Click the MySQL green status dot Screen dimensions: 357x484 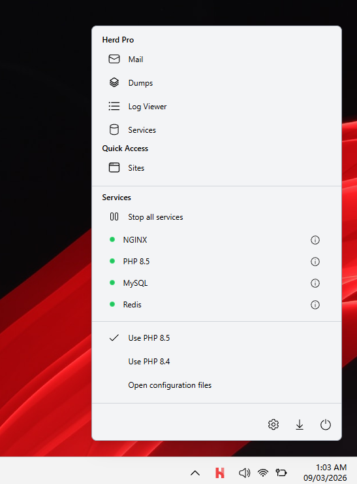[x=112, y=283]
